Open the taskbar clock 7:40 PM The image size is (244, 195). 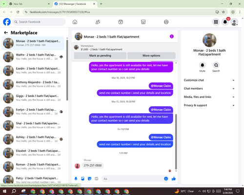pyautogui.click(x=227, y=191)
